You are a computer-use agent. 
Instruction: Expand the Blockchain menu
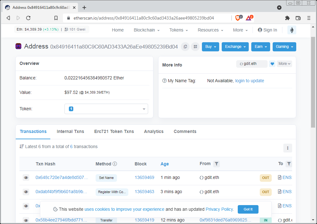click(x=147, y=30)
